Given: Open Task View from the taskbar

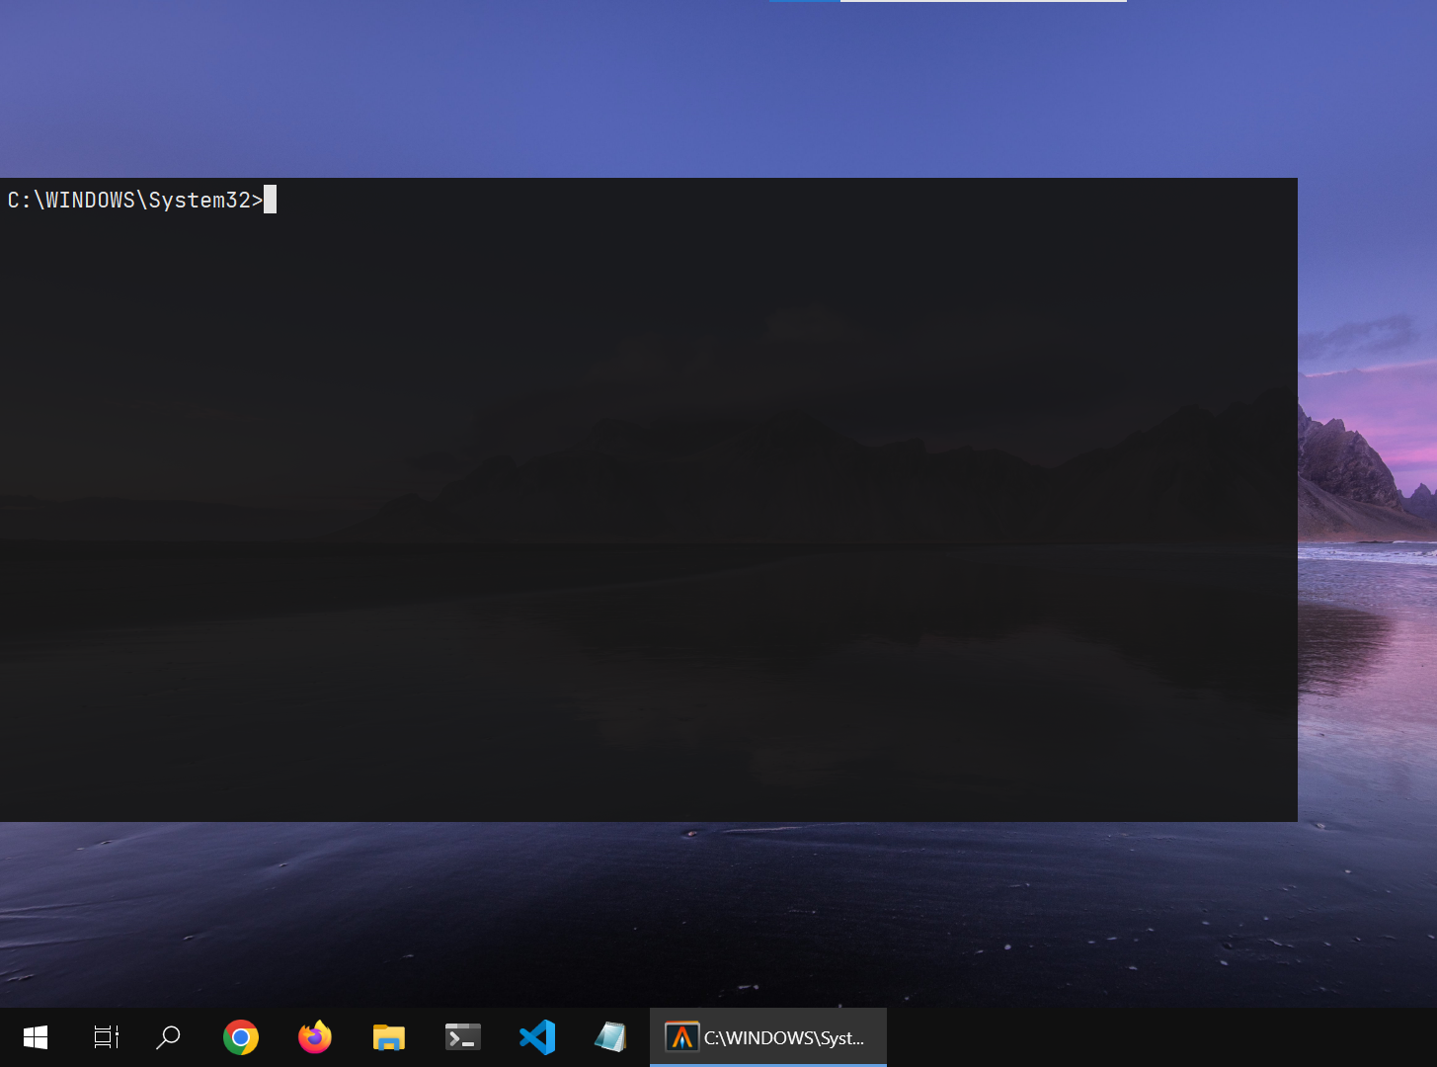Looking at the screenshot, I should [105, 1036].
